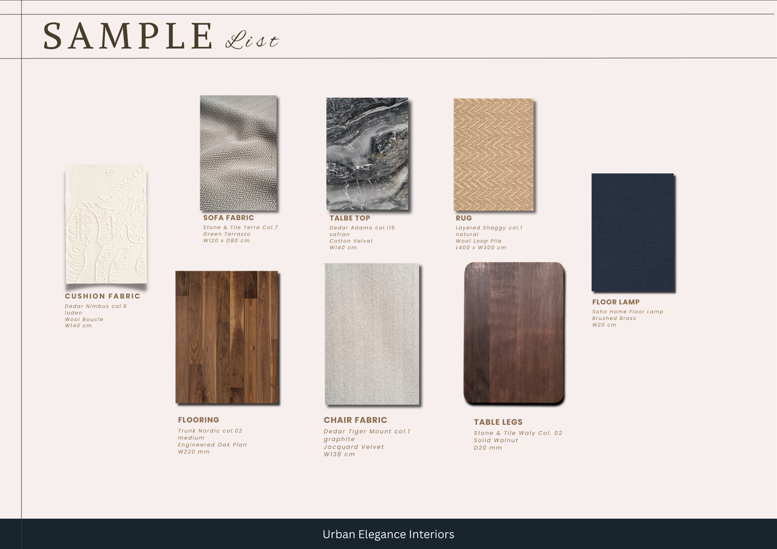This screenshot has width=777, height=549.
Task: Select the CHAIR FABRIC heading
Action: [x=355, y=420]
